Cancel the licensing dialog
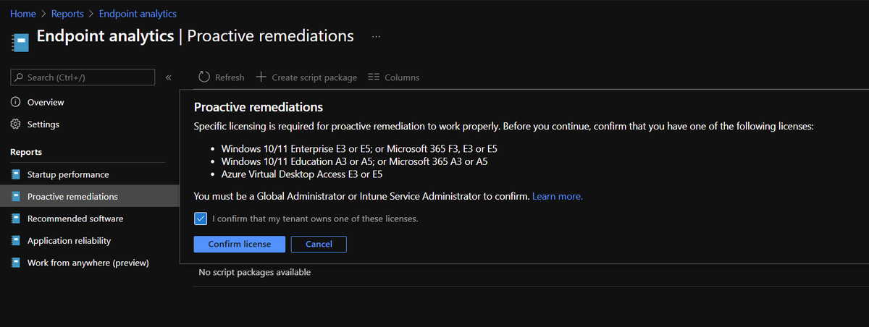The image size is (869, 327). [x=319, y=244]
